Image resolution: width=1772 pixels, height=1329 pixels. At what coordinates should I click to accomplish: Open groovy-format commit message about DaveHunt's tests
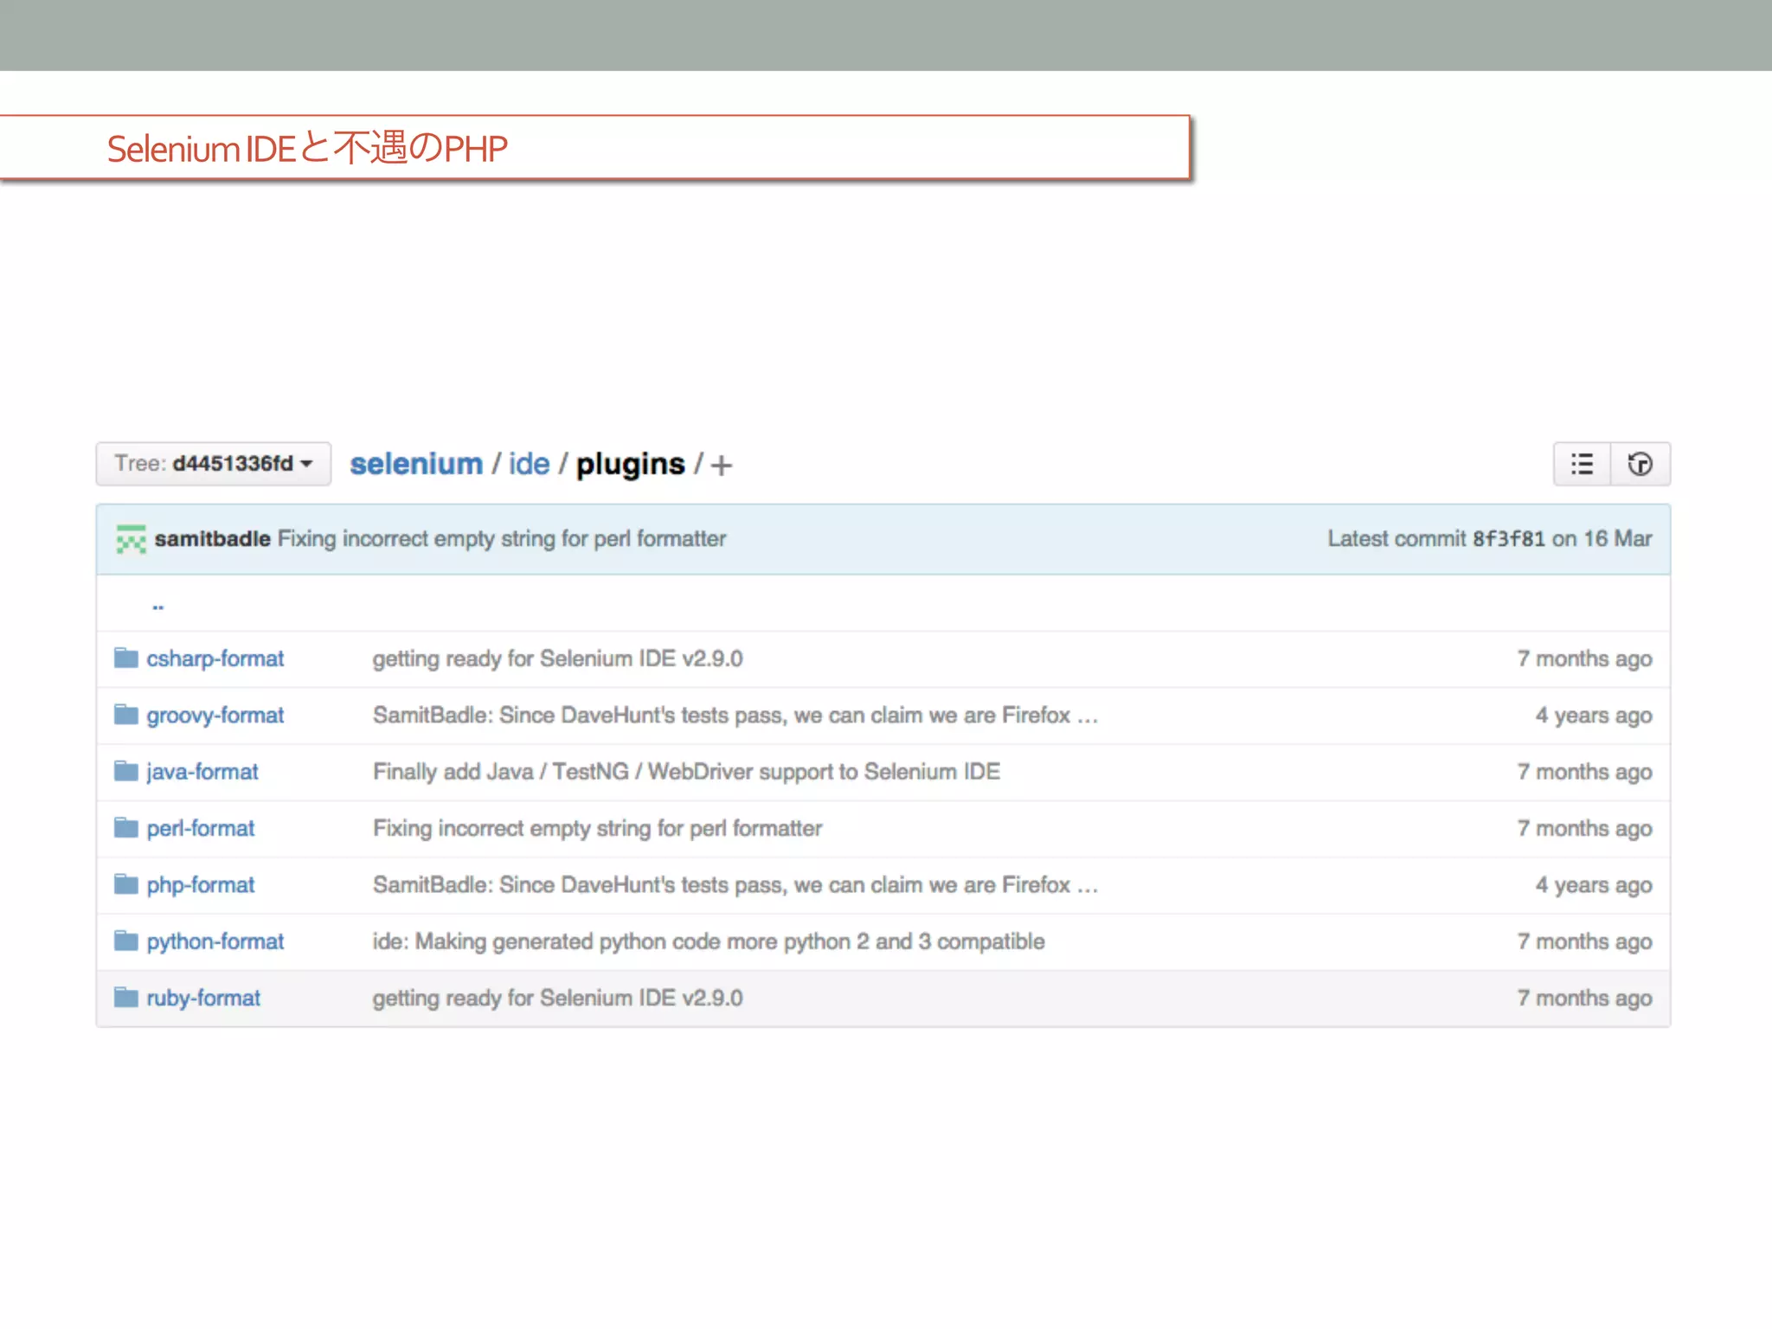pyautogui.click(x=735, y=716)
